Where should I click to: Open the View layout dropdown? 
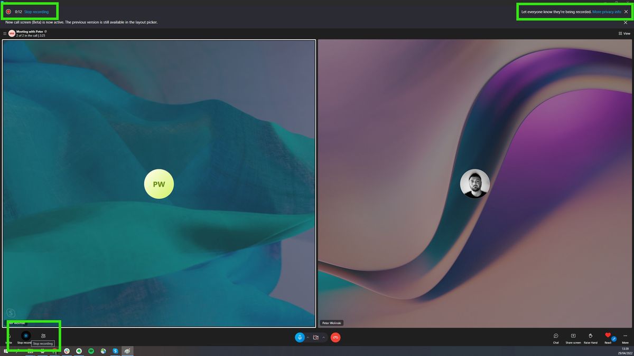[624, 33]
